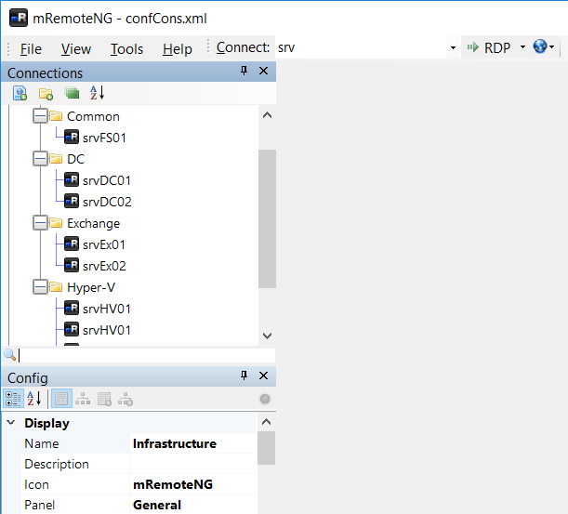568x514 pixels.
Task: Click Config panel scroll up arrow
Action: [x=266, y=422]
